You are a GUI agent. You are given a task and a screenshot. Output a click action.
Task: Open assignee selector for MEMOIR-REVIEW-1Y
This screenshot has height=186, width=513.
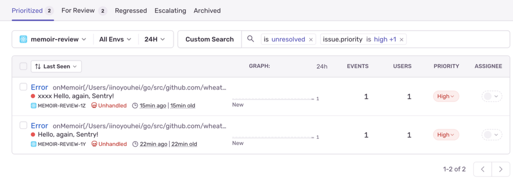(x=492, y=135)
